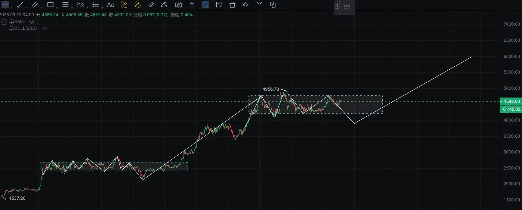This screenshot has width=522, height=210.
Task: Click the low price value 4587.43
Action: coord(98,15)
